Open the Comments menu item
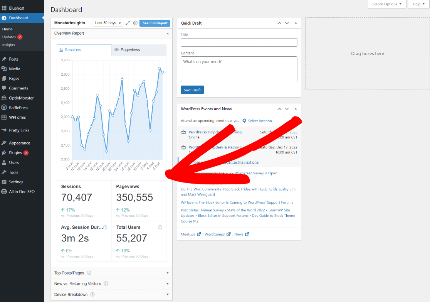This screenshot has height=302, width=430. coord(19,88)
